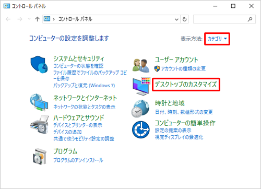Viewport: 261px width, 189px height.
Task: Close the コントロール パネル window
Action: (x=251, y=6)
